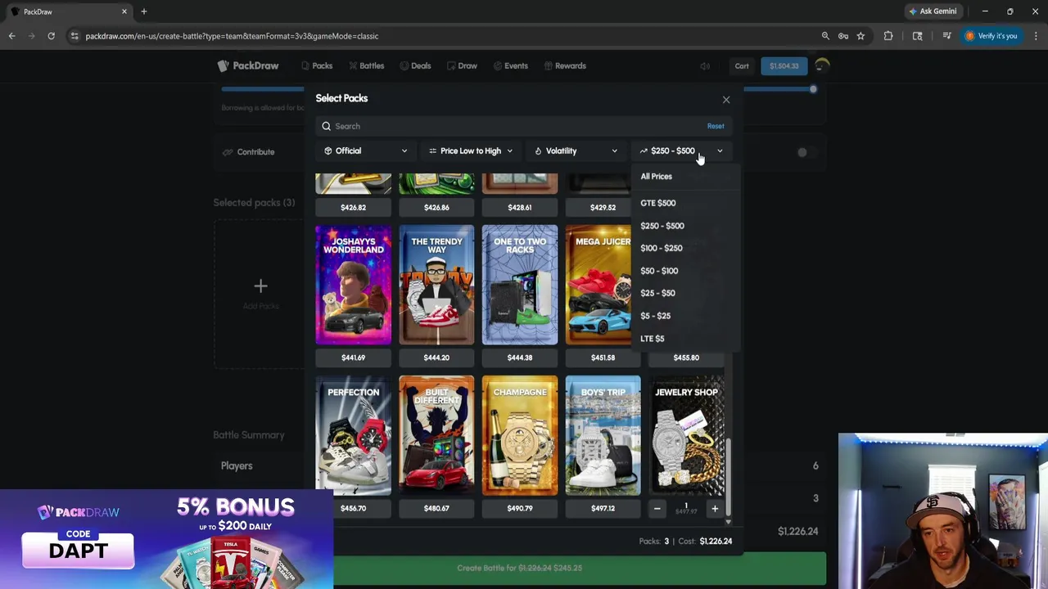
Task: Click the pack list scrollbar
Action: coord(729,479)
